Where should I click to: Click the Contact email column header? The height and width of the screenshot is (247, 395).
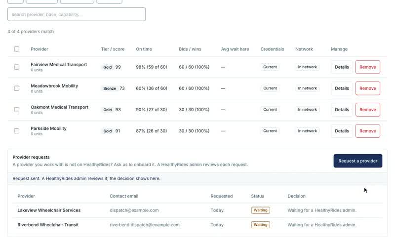tap(124, 196)
